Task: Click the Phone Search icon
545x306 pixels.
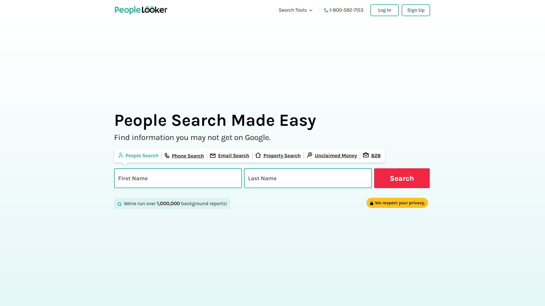Action: 167,155
